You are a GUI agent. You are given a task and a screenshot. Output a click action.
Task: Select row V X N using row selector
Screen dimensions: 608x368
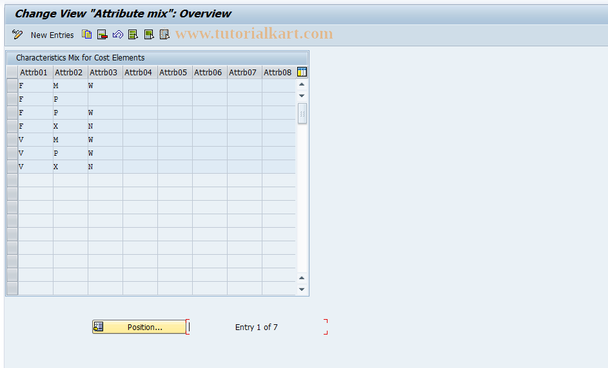[x=12, y=167]
